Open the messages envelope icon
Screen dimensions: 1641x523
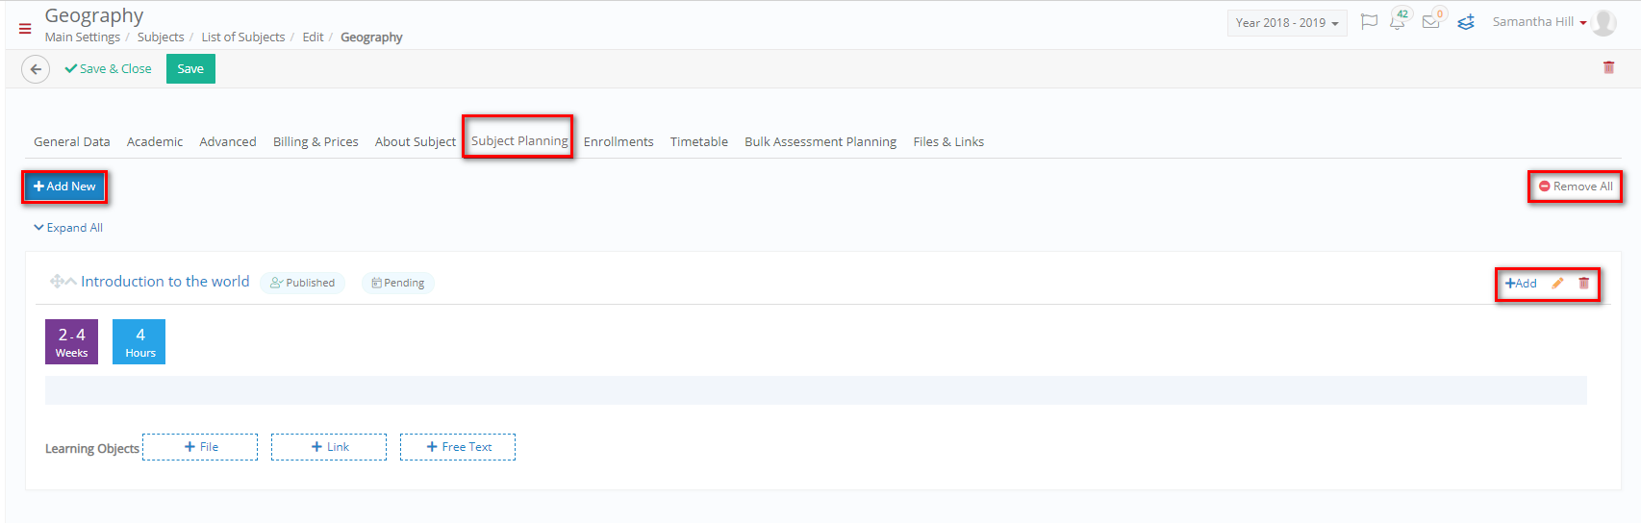(1432, 20)
